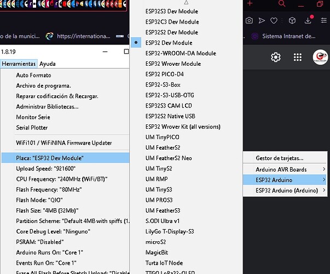Open Serial Plotter

click(x=65, y=128)
